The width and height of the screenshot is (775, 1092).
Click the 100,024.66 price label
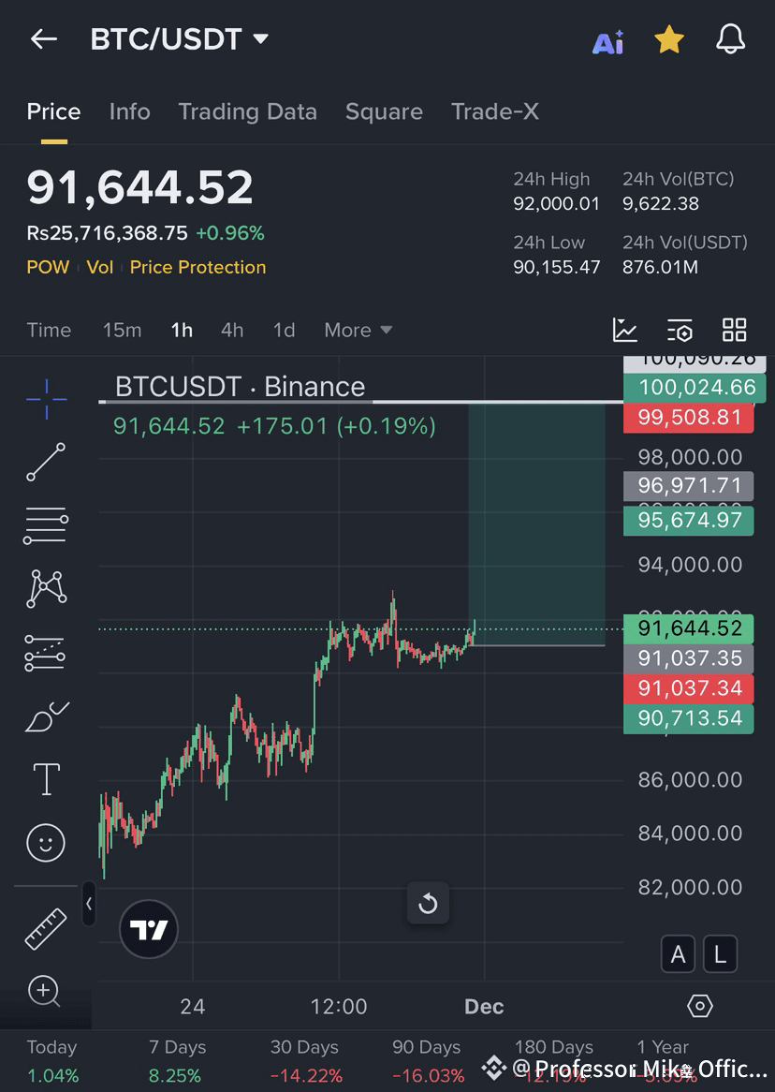click(695, 387)
